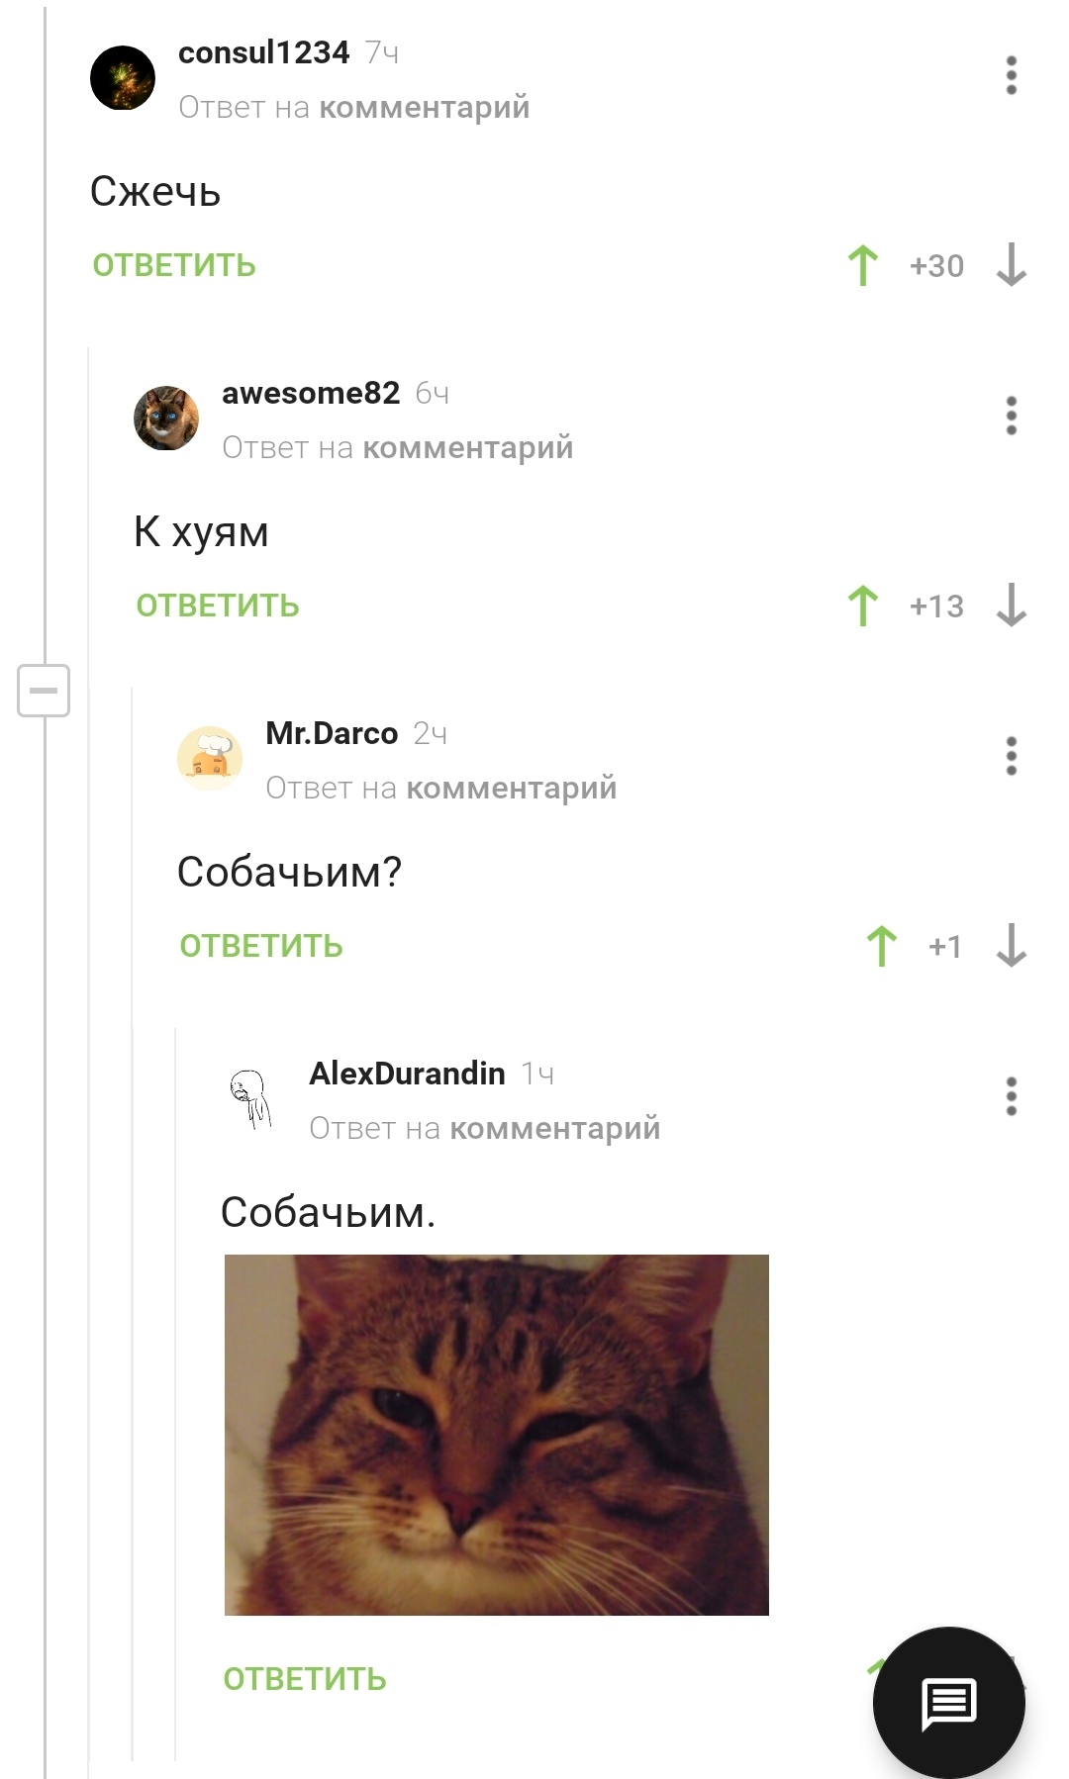Downvote consul1234's comment with +30 rating
Screen dimensions: 1069x1779
click(1011, 265)
